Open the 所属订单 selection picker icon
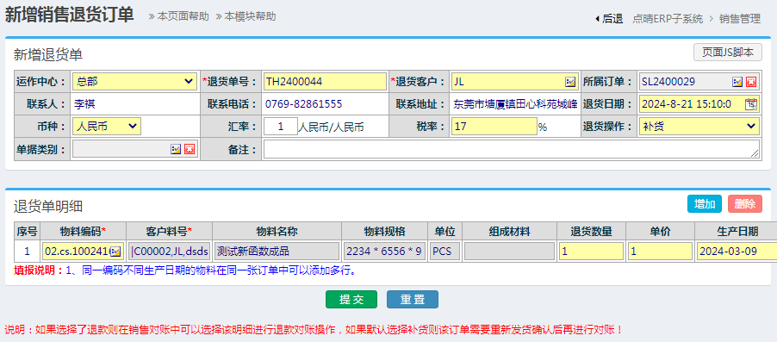The height and width of the screenshot is (342, 777). 737,82
